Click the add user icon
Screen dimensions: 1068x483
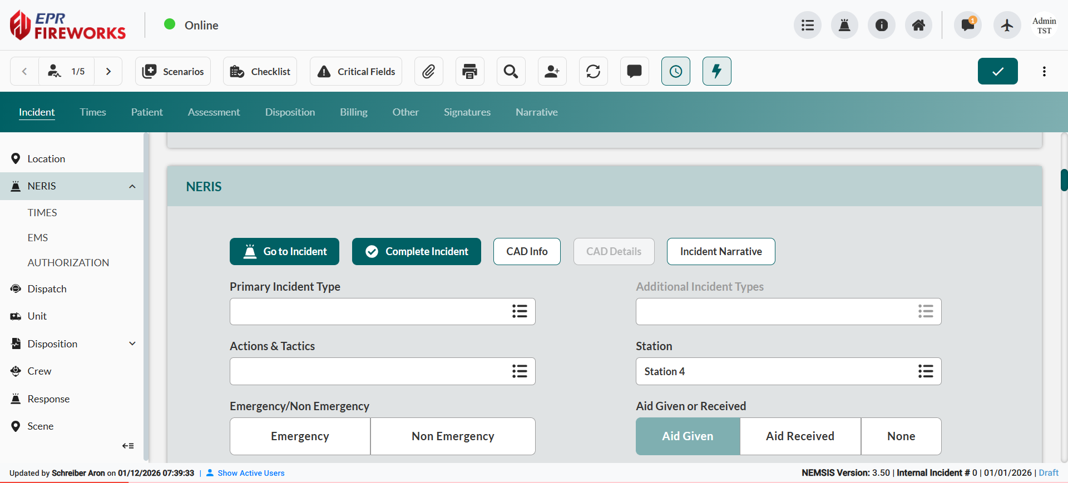click(552, 71)
